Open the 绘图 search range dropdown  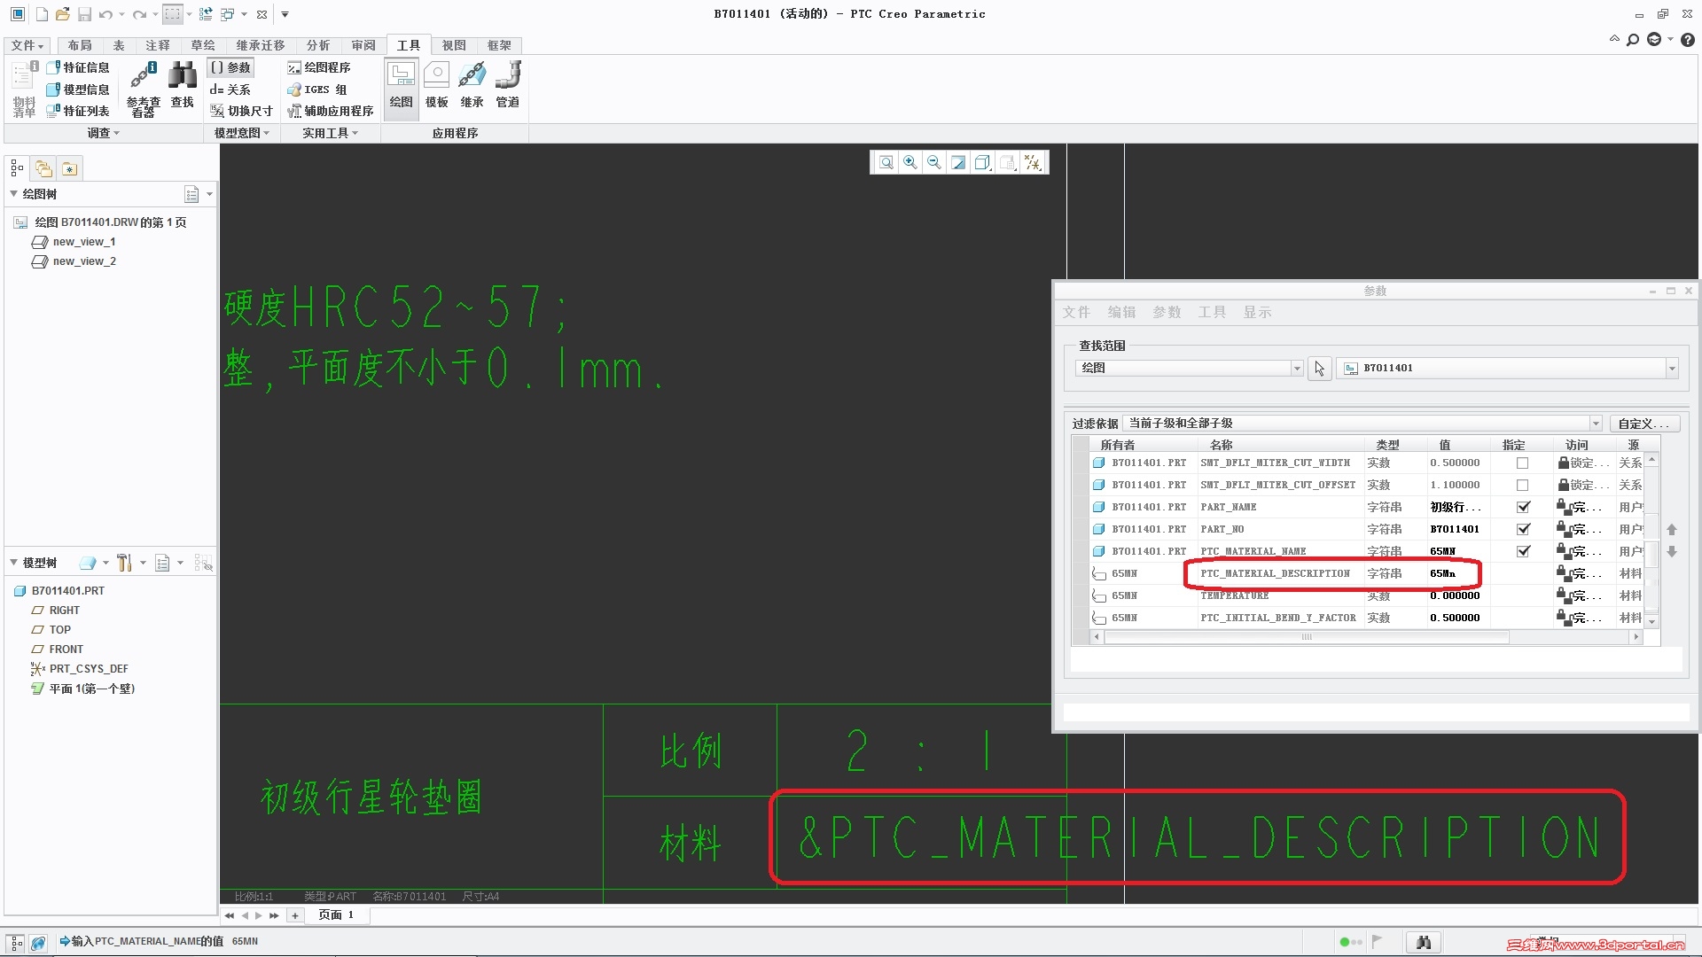coord(1297,368)
